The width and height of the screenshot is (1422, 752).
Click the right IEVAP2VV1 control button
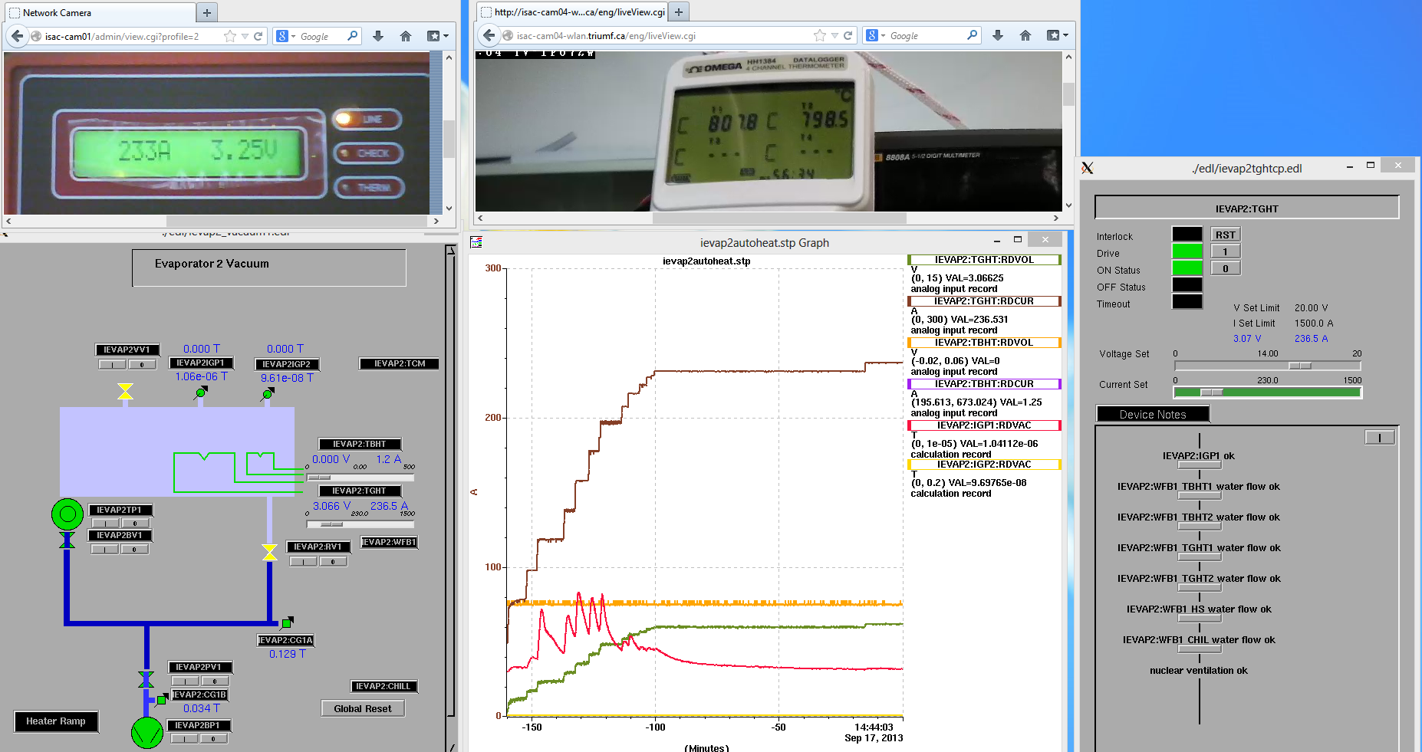click(142, 365)
